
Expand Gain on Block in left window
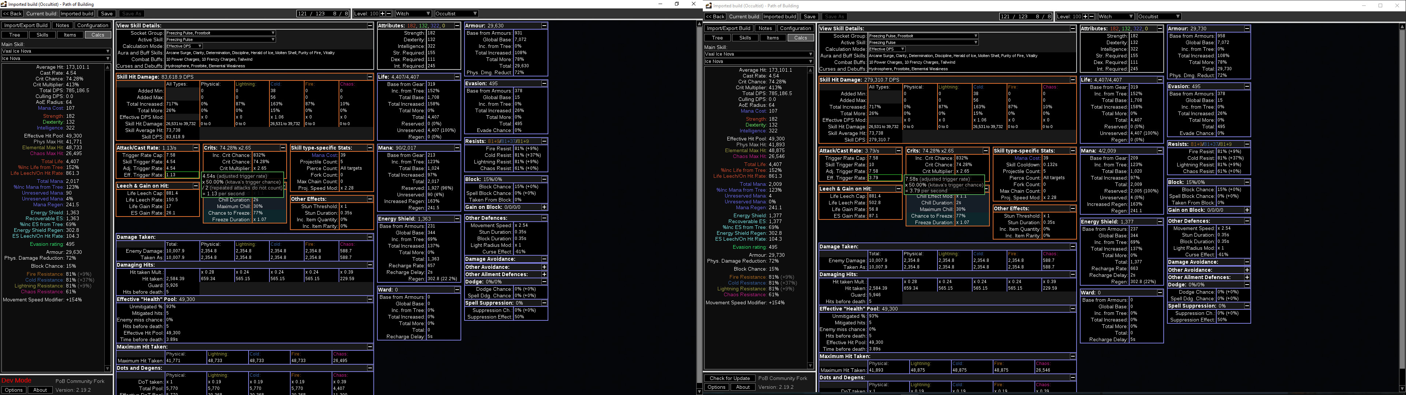coord(544,207)
